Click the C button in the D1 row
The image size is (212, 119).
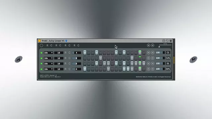point(69,63)
